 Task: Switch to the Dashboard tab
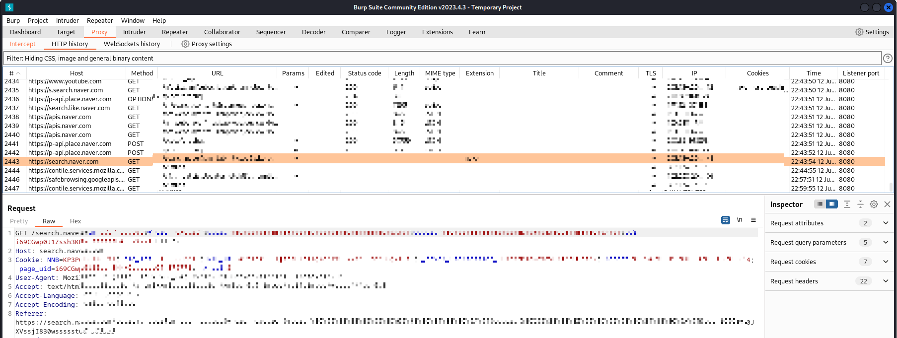point(25,32)
